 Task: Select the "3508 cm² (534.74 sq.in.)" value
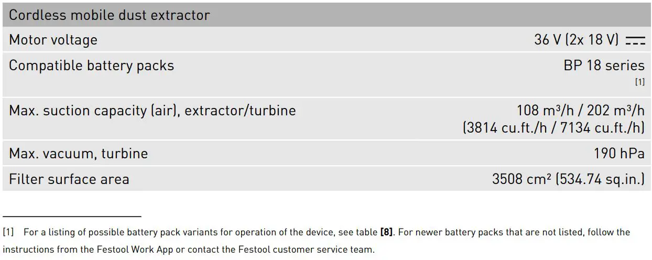tap(568, 179)
